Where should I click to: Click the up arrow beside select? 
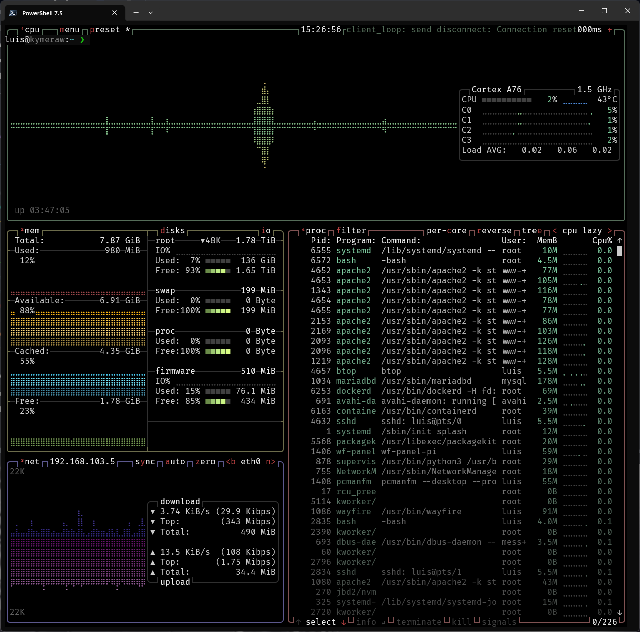pyautogui.click(x=298, y=622)
